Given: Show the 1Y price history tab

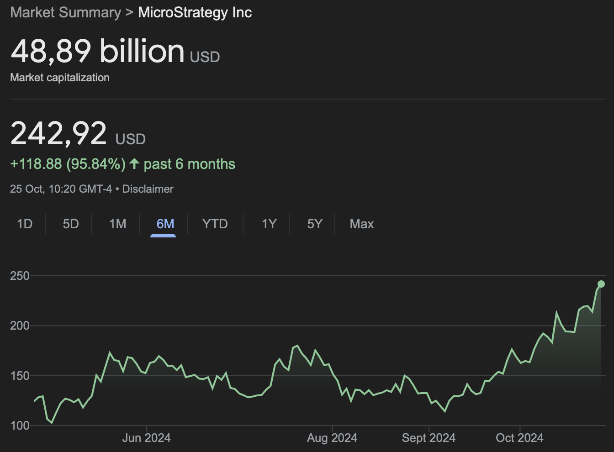Looking at the screenshot, I should click(x=269, y=224).
